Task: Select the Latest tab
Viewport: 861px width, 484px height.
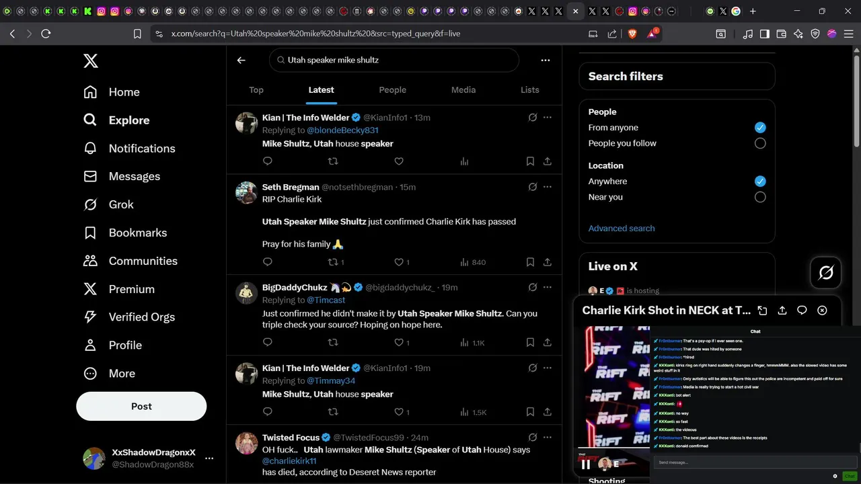Action: point(321,90)
